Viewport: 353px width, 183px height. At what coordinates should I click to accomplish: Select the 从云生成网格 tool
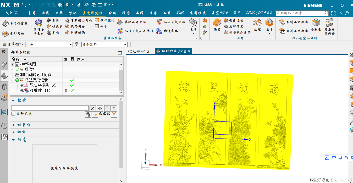[171, 22]
